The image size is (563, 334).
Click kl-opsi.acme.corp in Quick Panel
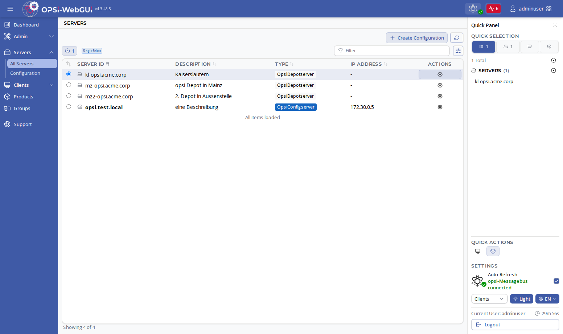(494, 82)
